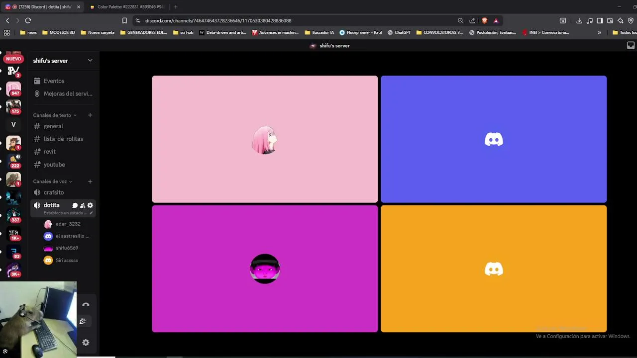Create a new voice channel
Screen dimensions: 637x358
tap(90, 181)
